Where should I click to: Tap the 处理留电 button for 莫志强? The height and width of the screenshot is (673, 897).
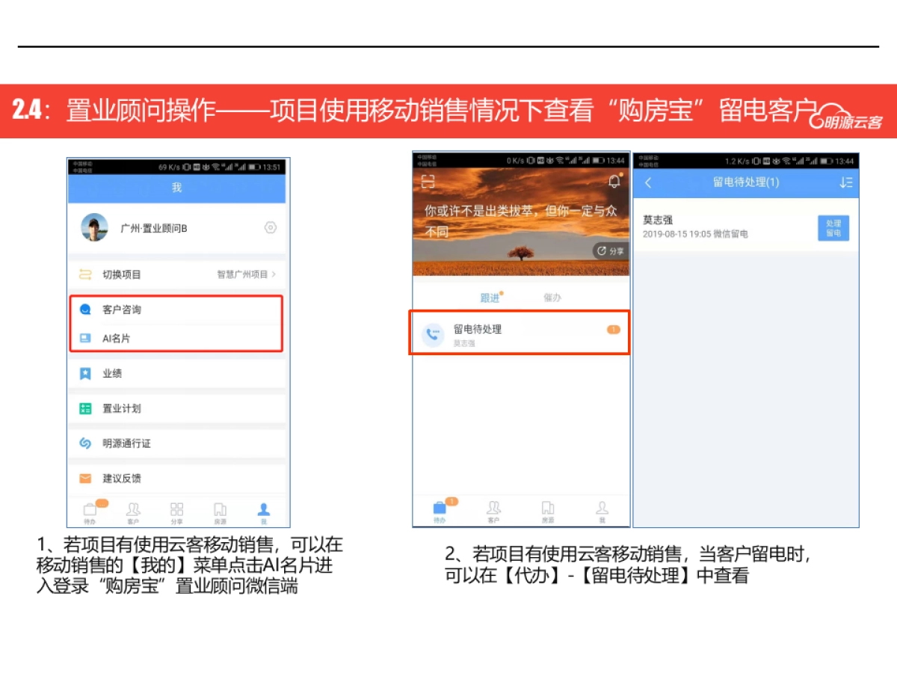click(833, 228)
